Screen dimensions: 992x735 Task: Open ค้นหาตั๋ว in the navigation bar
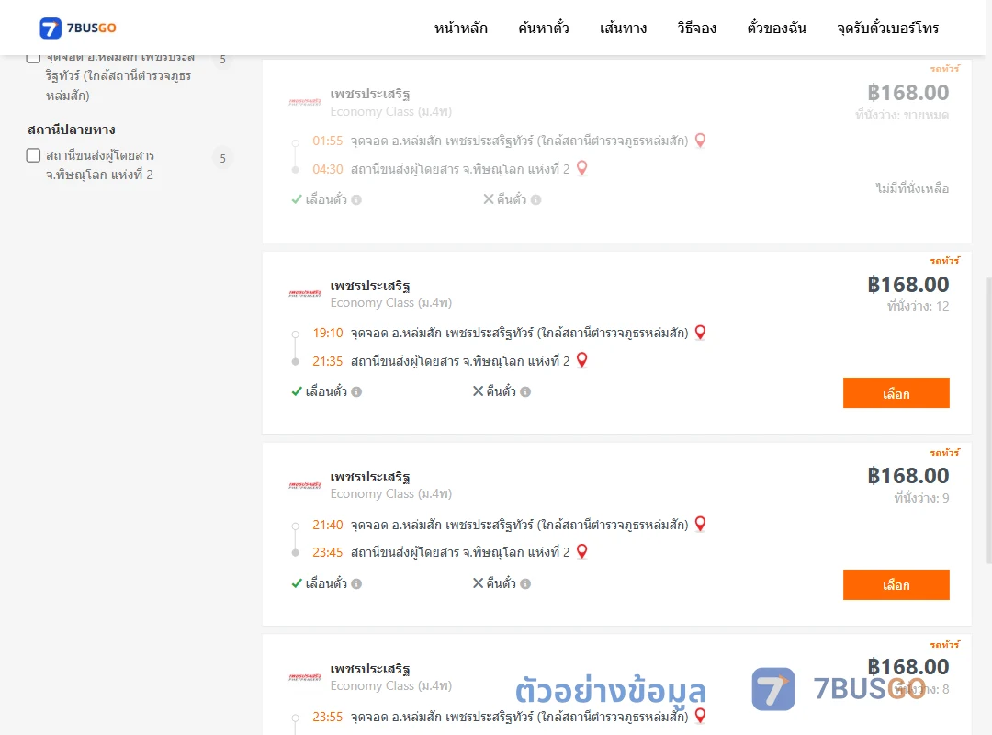544,28
